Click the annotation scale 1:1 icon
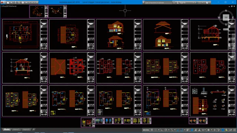 coord(203,130)
